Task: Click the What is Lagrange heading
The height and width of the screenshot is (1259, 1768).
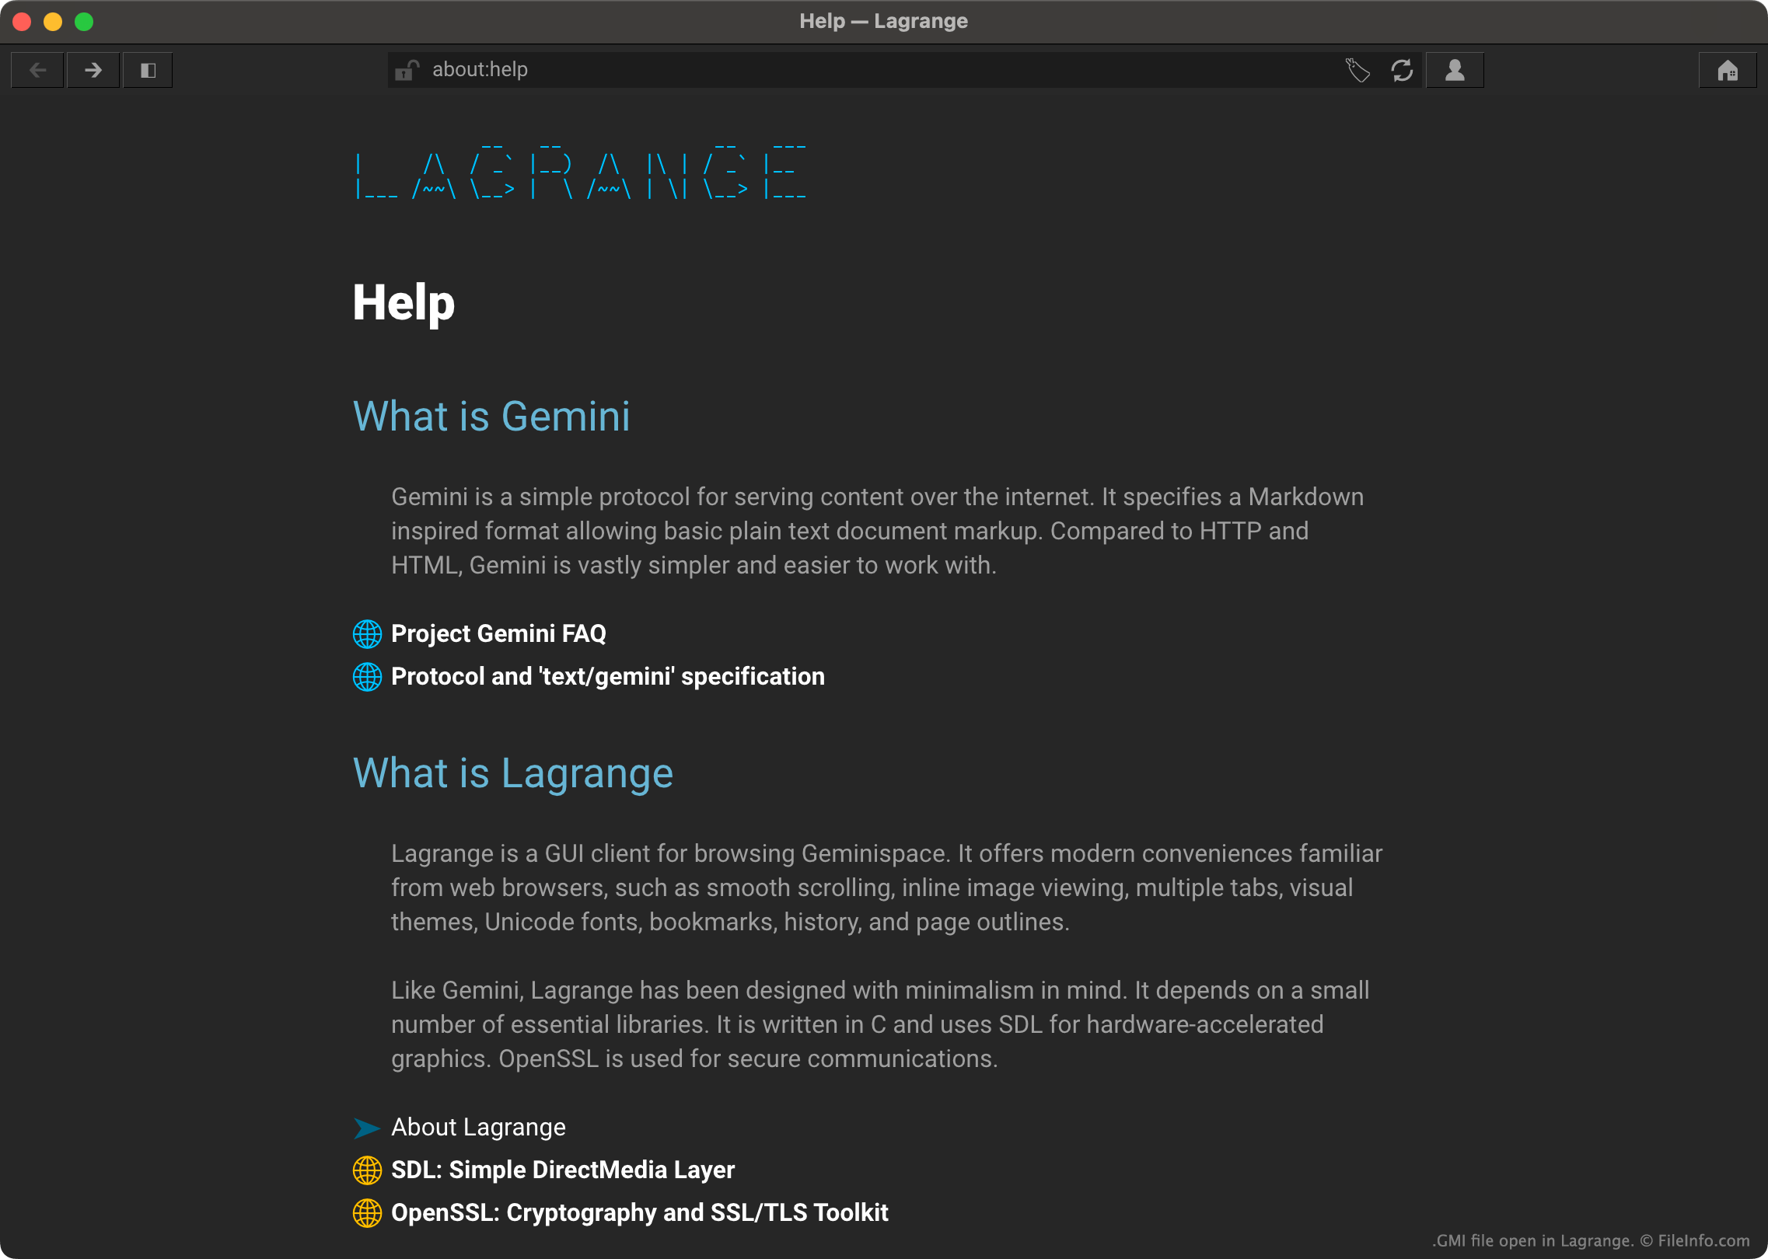Action: point(513,773)
